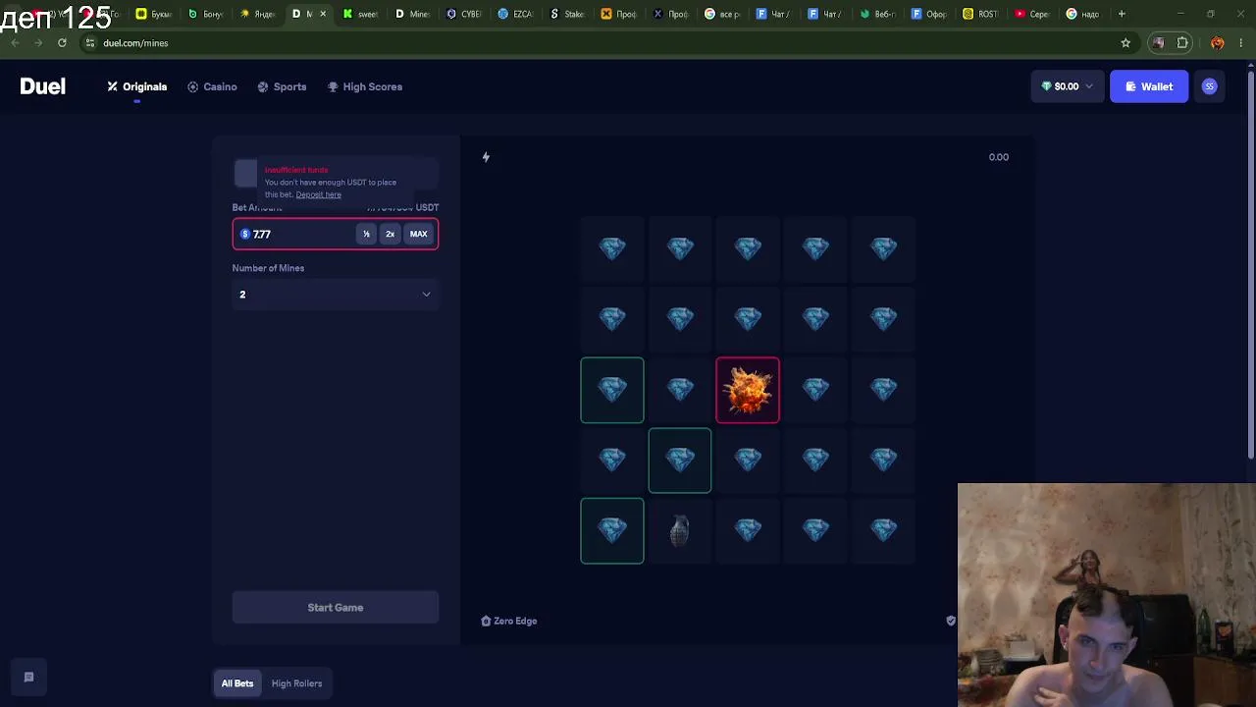Select the diamond directly right of the grenade
Viewport: 1256px width, 707px height.
coord(748,530)
